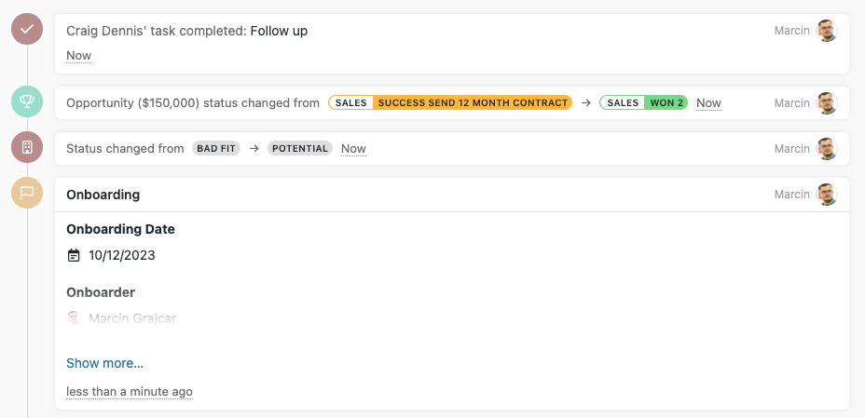The height and width of the screenshot is (418, 865).
Task: Click the Onboarder name Marcin Grajcar
Action: pyautogui.click(x=131, y=318)
